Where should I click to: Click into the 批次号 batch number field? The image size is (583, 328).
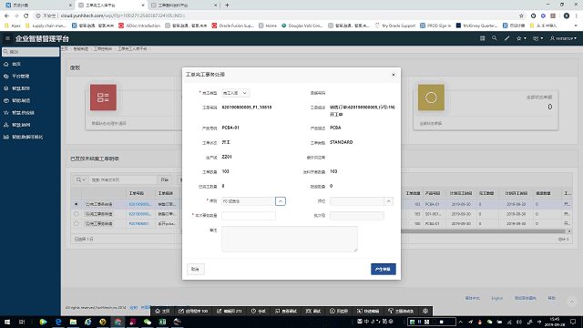coord(356,216)
